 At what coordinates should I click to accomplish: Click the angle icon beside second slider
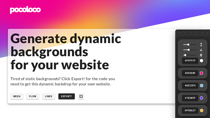point(201,50)
